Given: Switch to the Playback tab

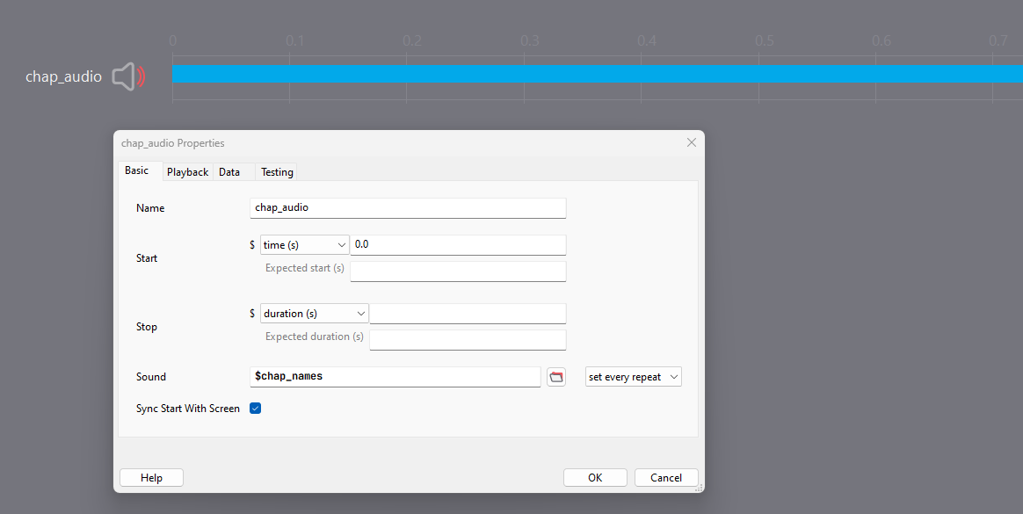Looking at the screenshot, I should (x=188, y=172).
